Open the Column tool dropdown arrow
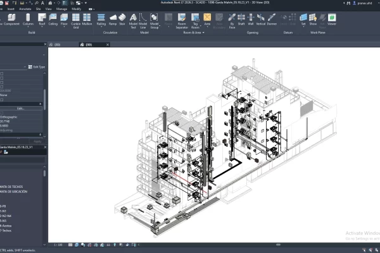 click(x=28, y=27)
